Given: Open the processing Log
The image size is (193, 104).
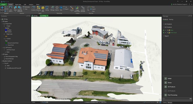Looking at the screenshot, I should click(65, 7).
